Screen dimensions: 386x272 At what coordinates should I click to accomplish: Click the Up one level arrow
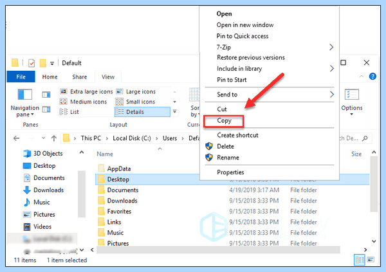54,138
